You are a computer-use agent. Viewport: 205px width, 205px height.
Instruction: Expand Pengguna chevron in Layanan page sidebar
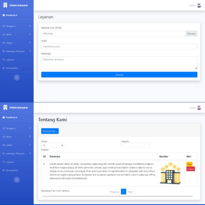click(30, 26)
